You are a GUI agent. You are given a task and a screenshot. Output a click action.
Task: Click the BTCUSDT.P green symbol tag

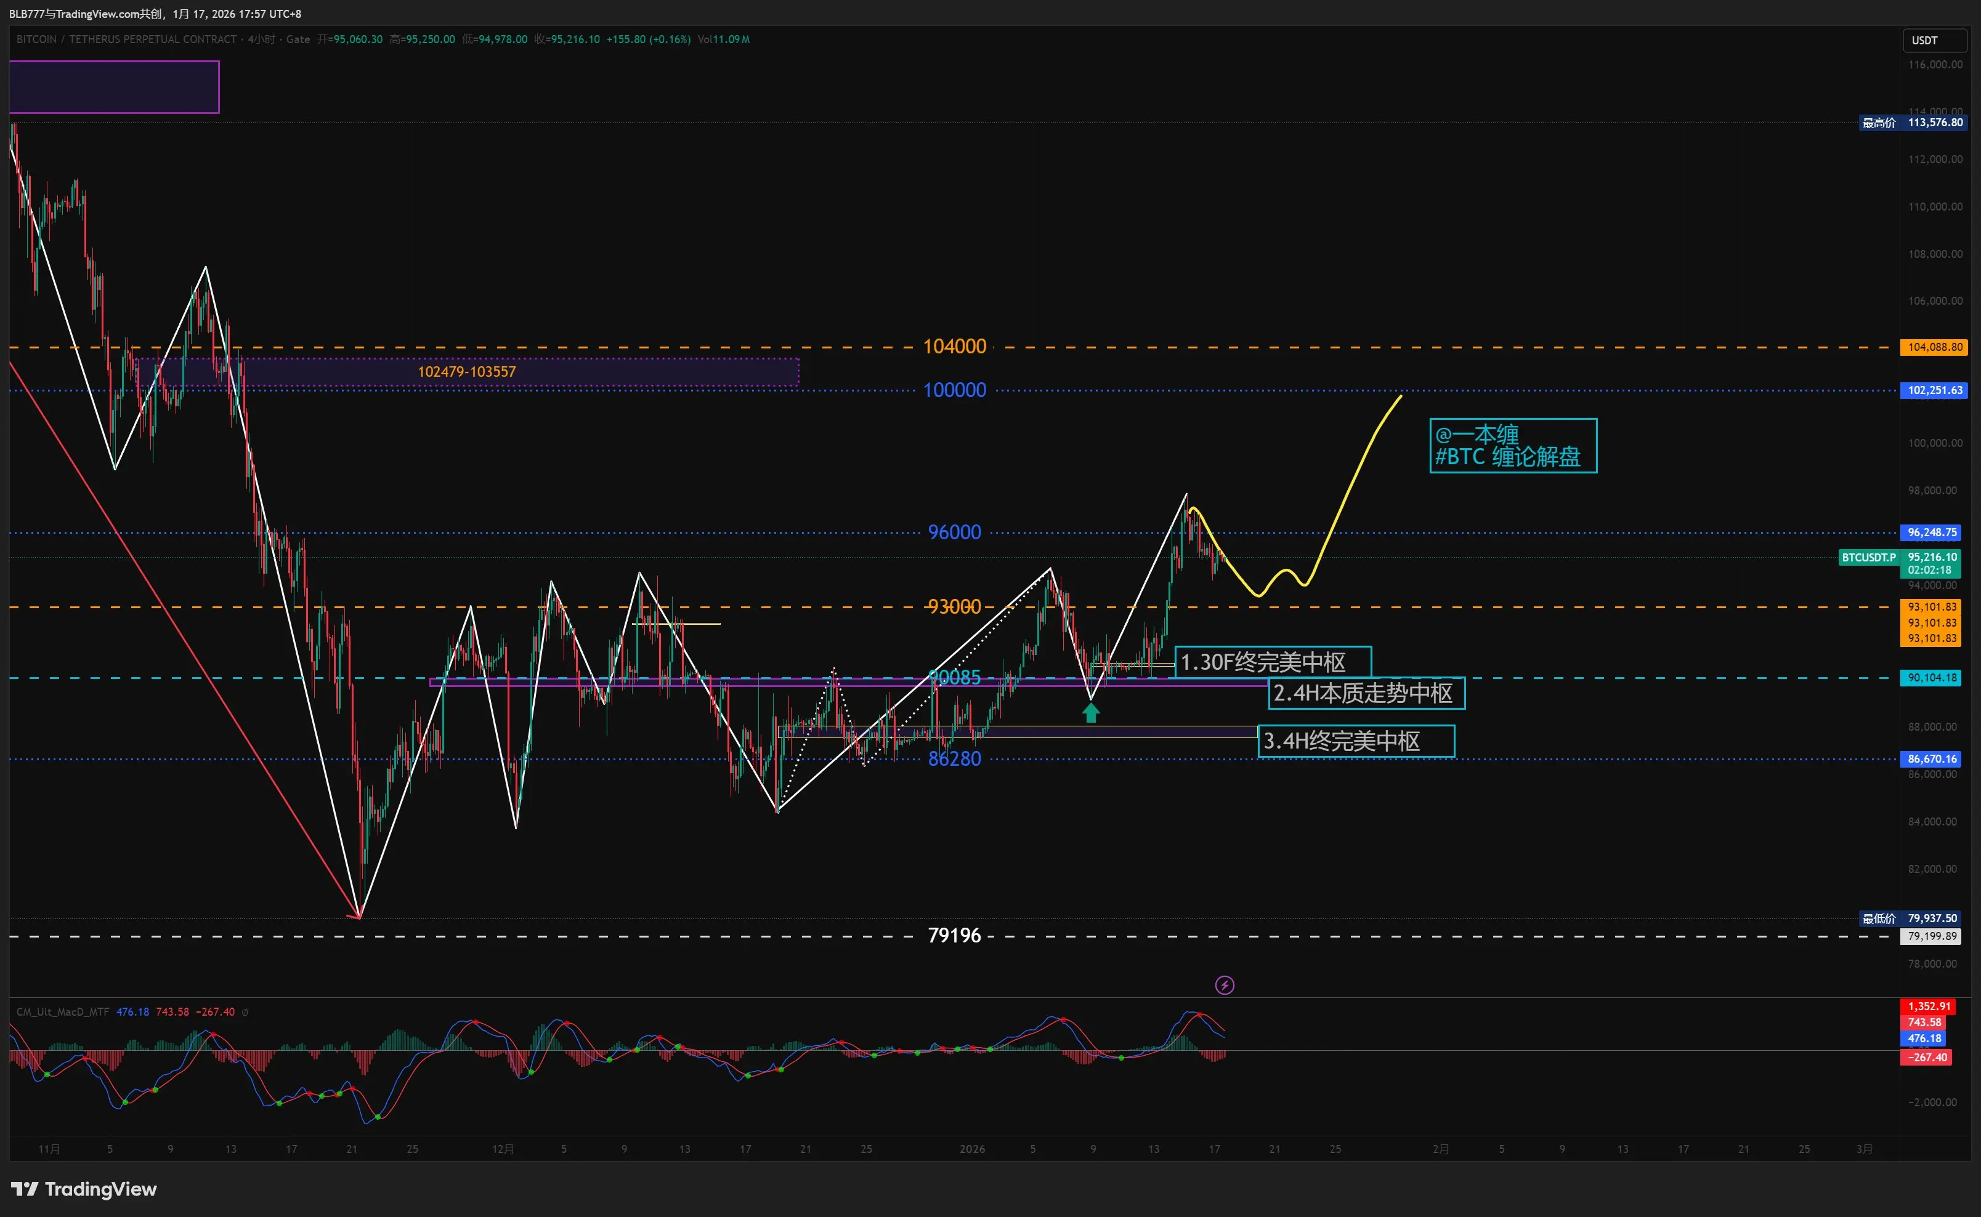(1868, 557)
